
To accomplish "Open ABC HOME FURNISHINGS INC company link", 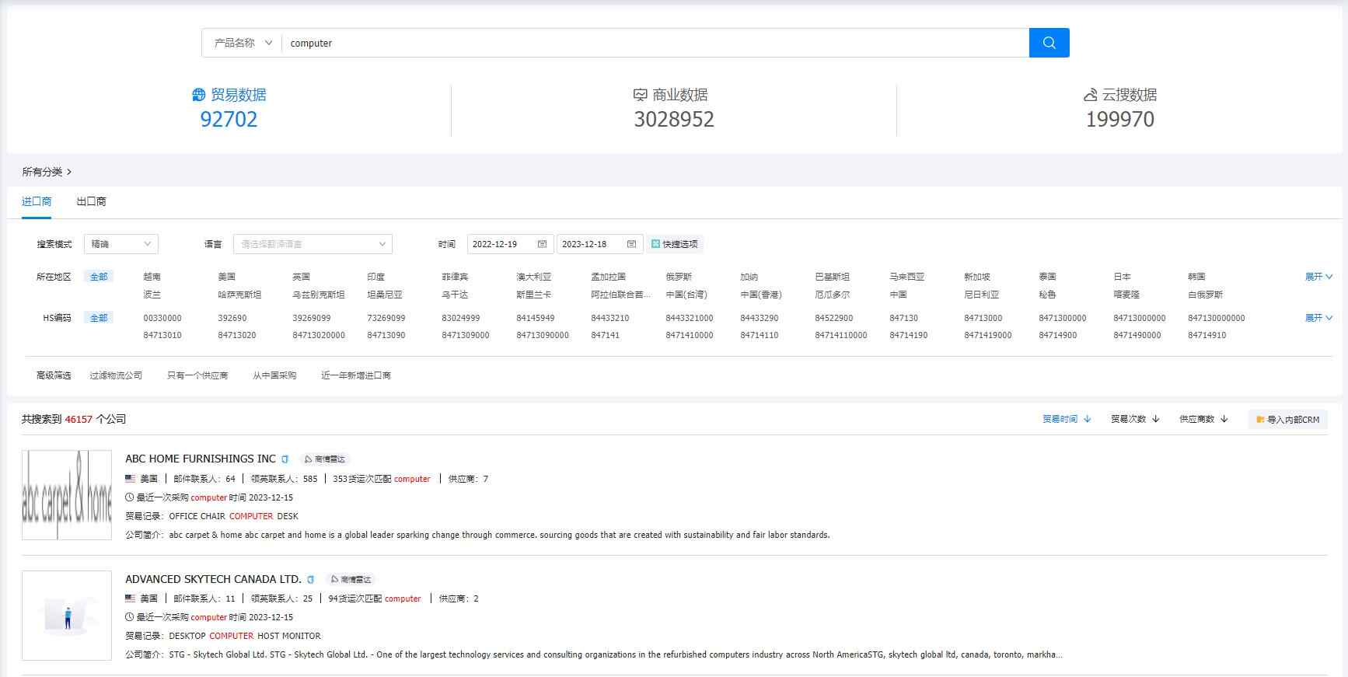I will 201,459.
